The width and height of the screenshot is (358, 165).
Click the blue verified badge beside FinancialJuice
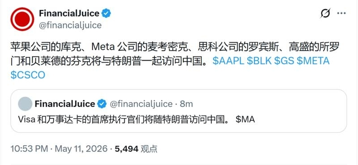tap(106, 13)
